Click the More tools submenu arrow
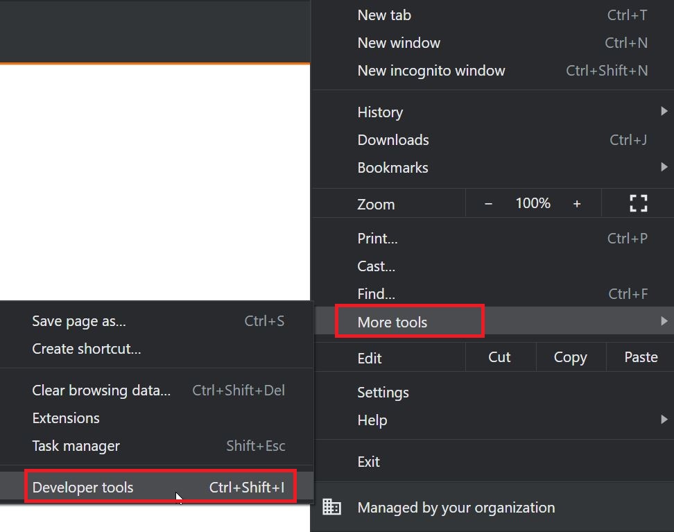The image size is (674, 532). [x=664, y=321]
